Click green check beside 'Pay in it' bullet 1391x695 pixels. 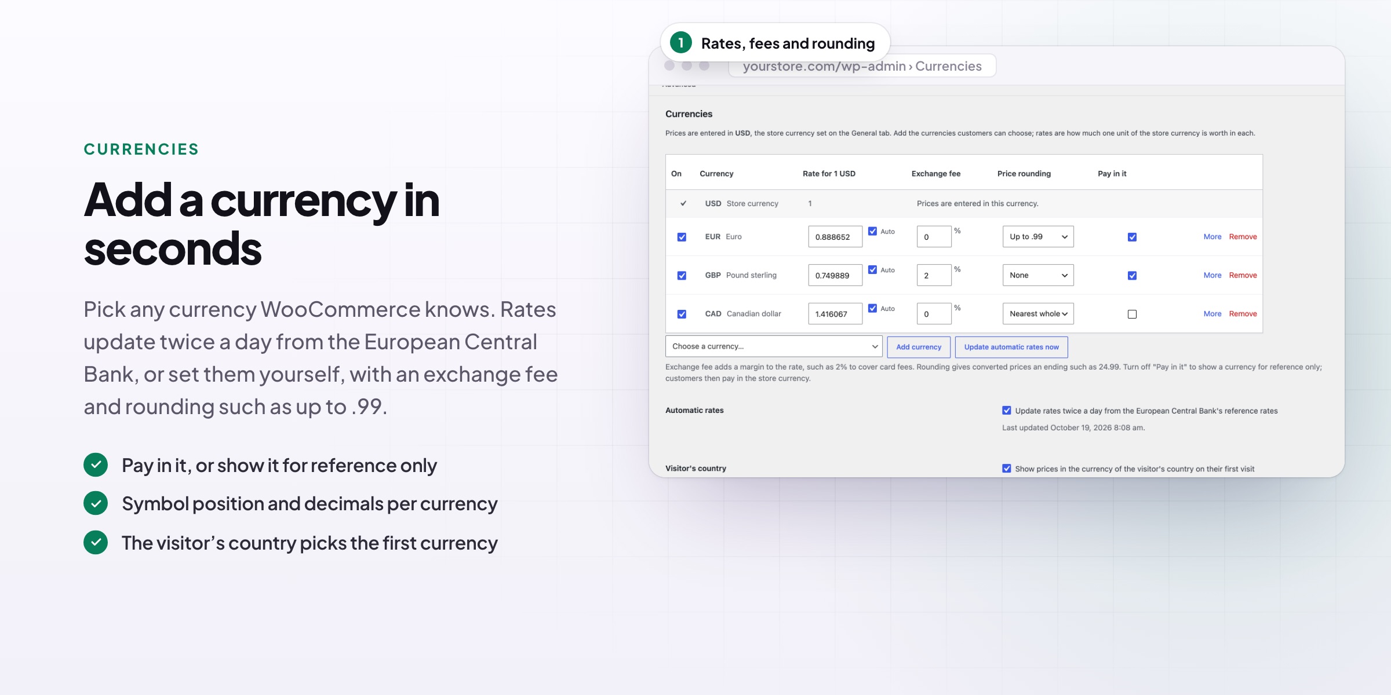96,465
